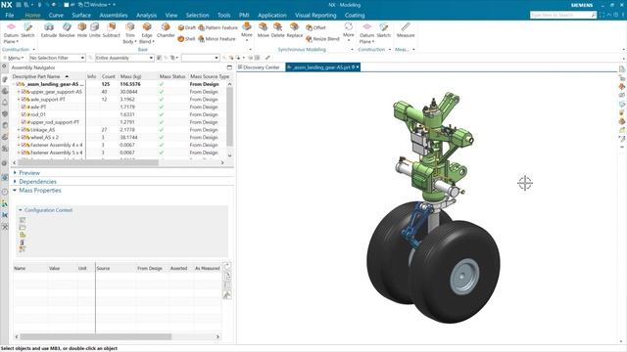Viewport: 627px width, 352px height.
Task: Click the Unite boolean tool
Action: tap(94, 30)
